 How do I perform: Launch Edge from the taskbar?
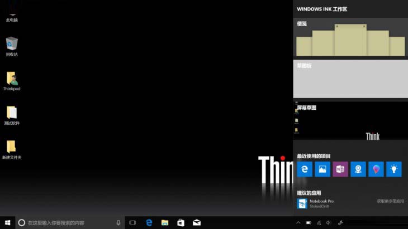click(x=149, y=222)
